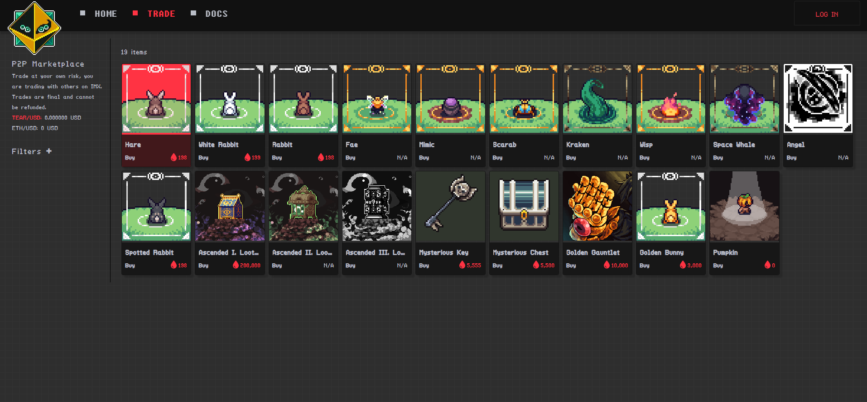Open the Mysterious Key item image

450,206
